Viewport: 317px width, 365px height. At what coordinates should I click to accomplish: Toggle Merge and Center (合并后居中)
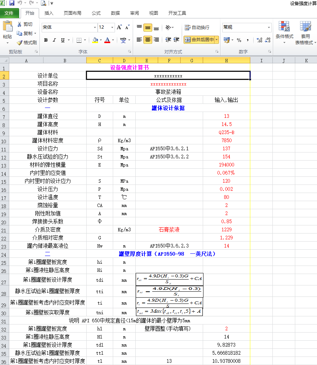click(199, 39)
